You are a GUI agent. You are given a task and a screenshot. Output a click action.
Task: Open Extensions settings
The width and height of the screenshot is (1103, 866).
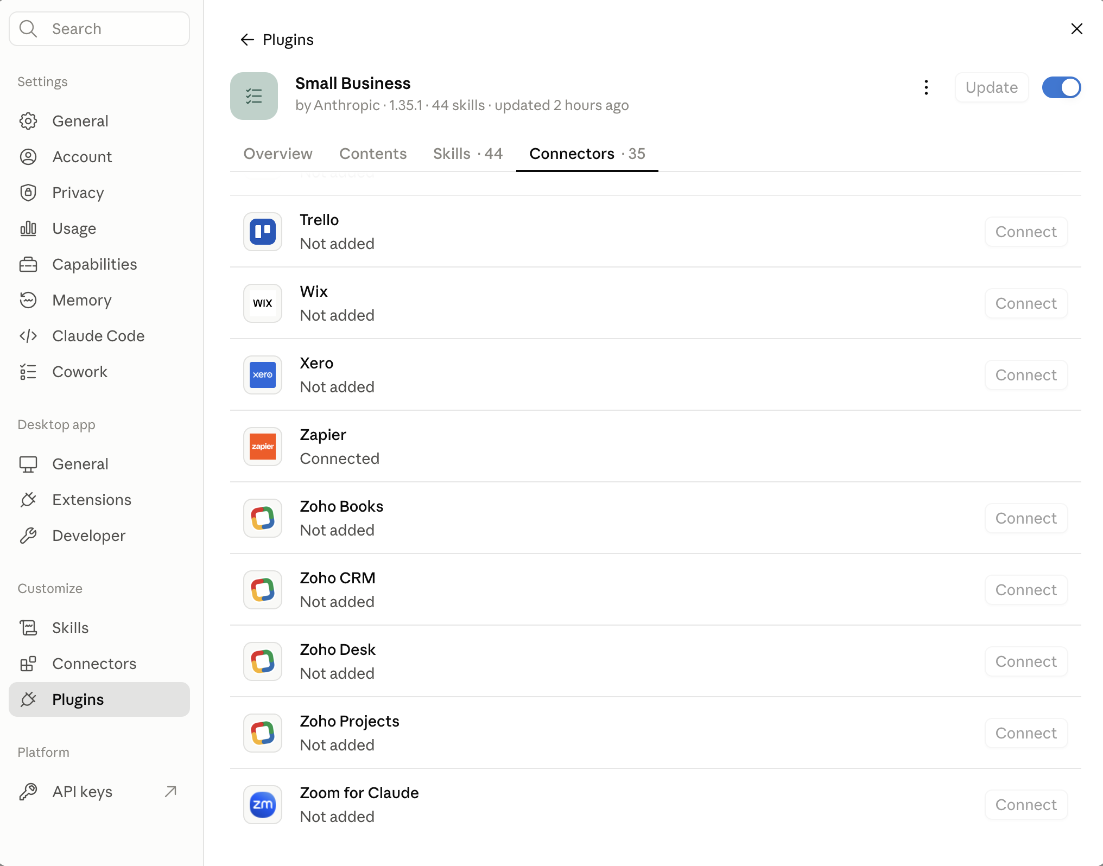(x=99, y=500)
